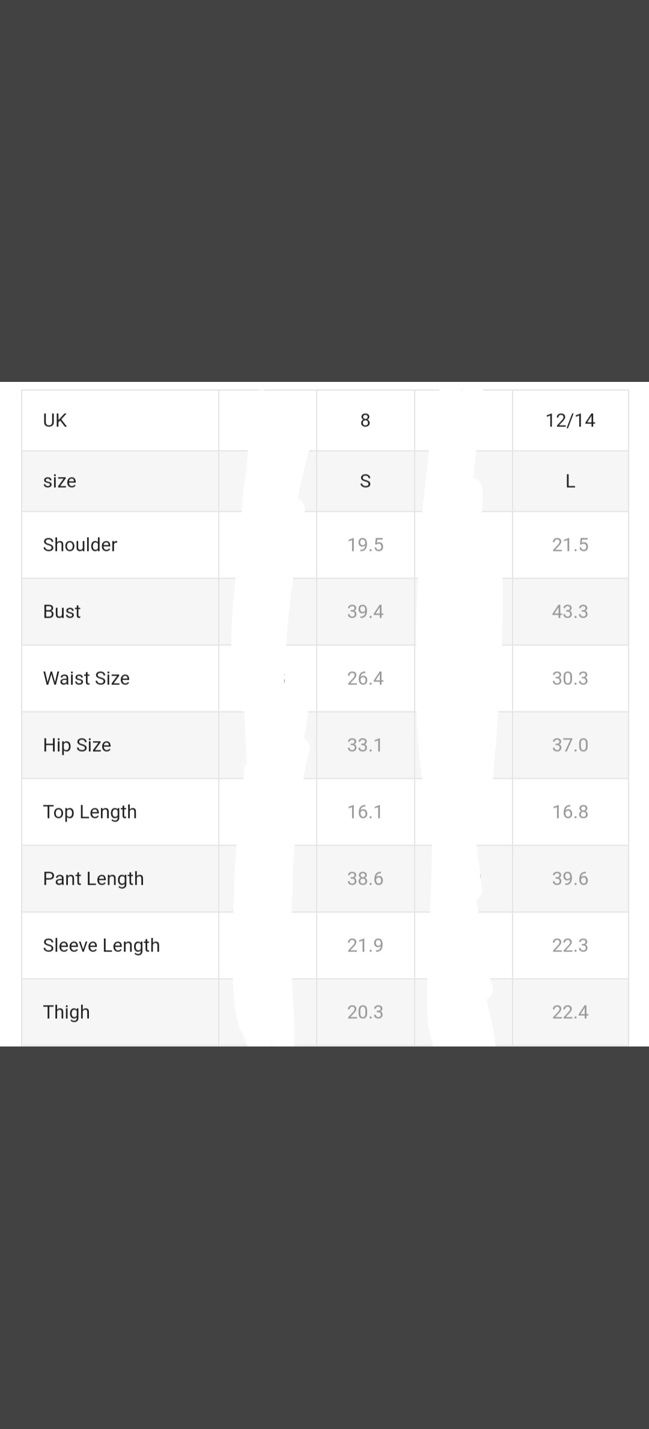Click the Top Length label
Image resolution: width=649 pixels, height=1429 pixels.
click(90, 812)
